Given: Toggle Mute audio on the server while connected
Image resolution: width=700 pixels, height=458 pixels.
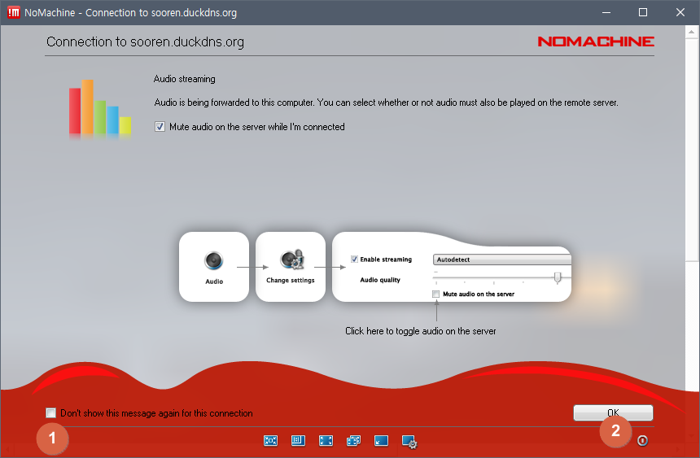Looking at the screenshot, I should coord(160,127).
